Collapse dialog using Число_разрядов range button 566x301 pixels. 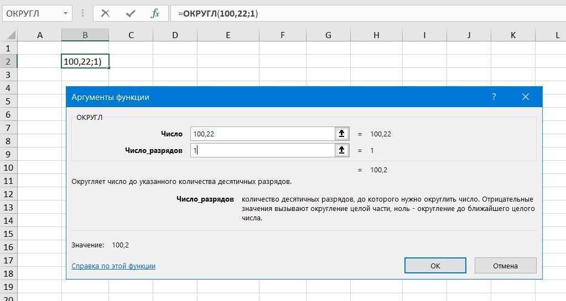(x=341, y=150)
